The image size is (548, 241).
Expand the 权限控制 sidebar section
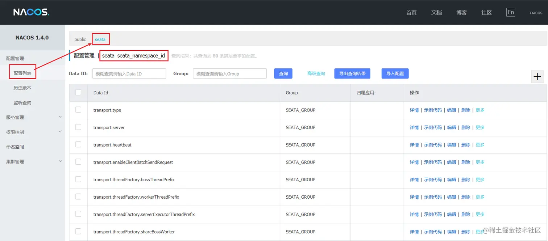(33, 132)
